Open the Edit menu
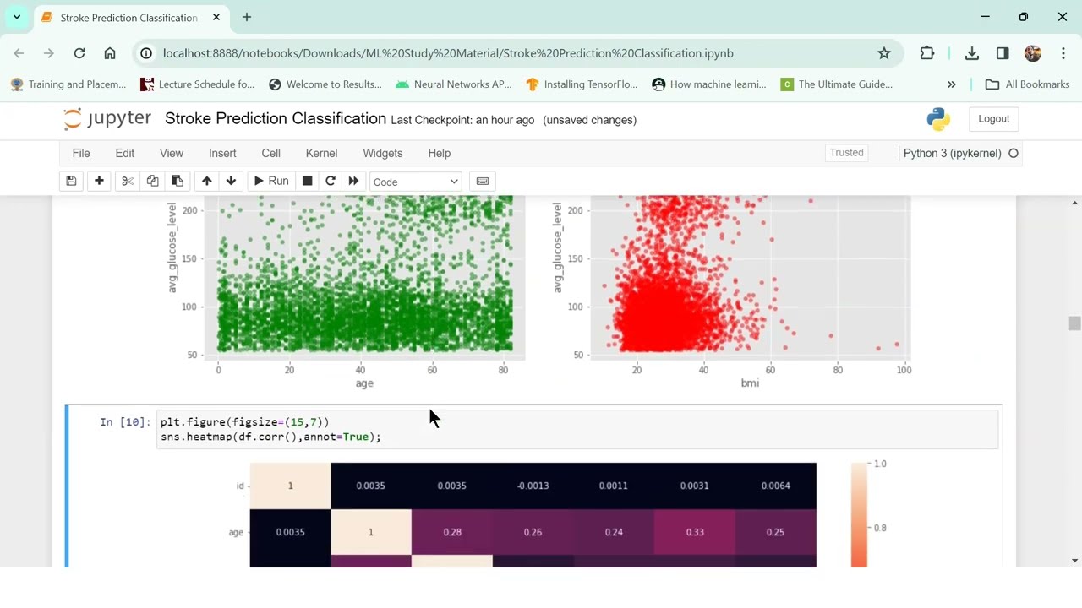1082x608 pixels. 124,153
